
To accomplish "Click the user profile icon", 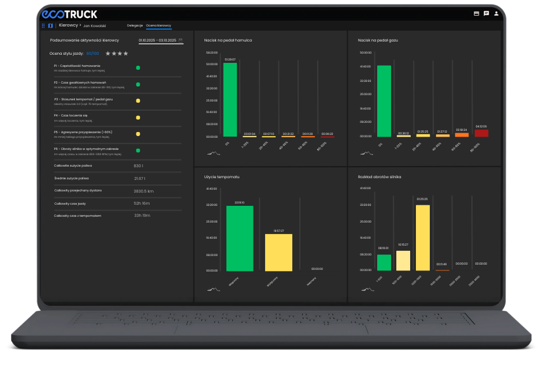I will coord(496,13).
